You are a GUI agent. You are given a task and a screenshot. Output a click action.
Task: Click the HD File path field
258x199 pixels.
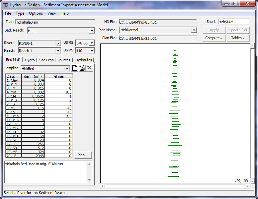(158, 22)
